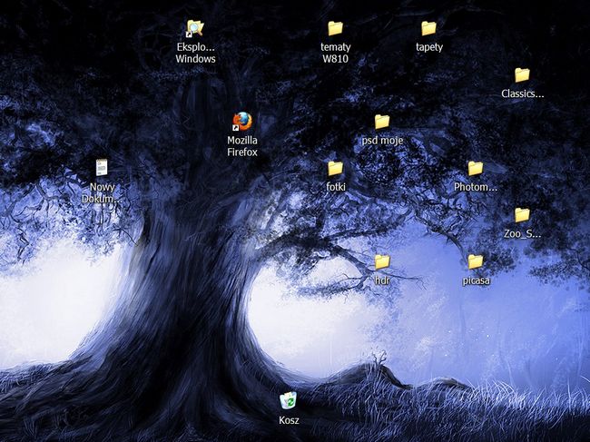Click the "Photom..." label text
Screen dimensions: 590x442
476,187
